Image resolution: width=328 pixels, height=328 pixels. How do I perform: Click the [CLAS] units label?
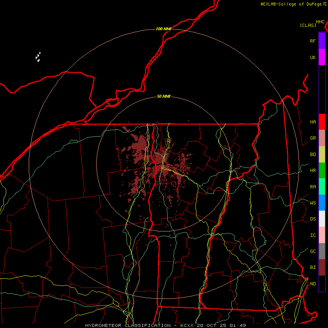(x=308, y=25)
